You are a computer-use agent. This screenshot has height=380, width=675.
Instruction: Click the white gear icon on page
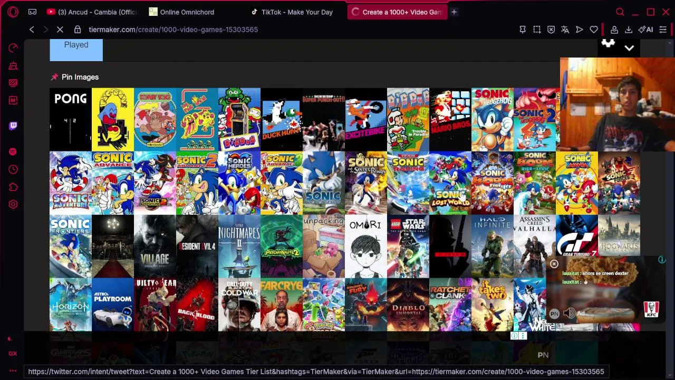(x=608, y=43)
